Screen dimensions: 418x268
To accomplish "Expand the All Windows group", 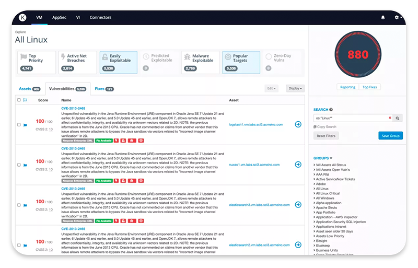I will click(324, 199).
